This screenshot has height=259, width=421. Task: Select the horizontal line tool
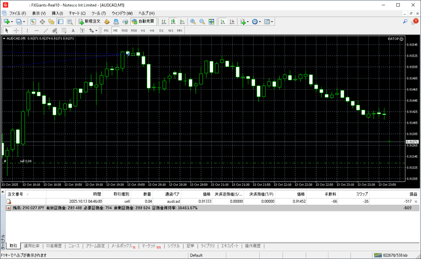37,30
